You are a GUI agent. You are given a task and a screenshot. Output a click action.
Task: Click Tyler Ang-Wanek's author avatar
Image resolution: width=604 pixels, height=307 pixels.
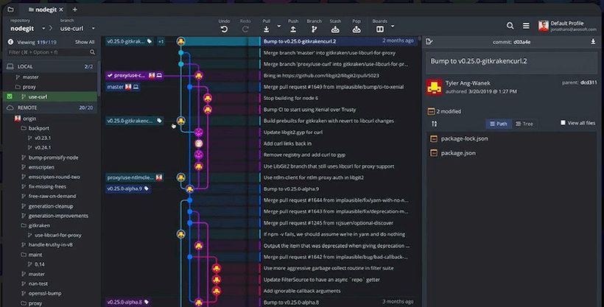click(x=434, y=87)
